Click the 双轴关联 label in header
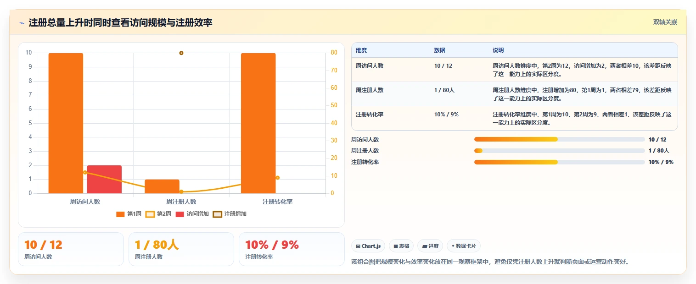This screenshot has width=696, height=284. (665, 22)
